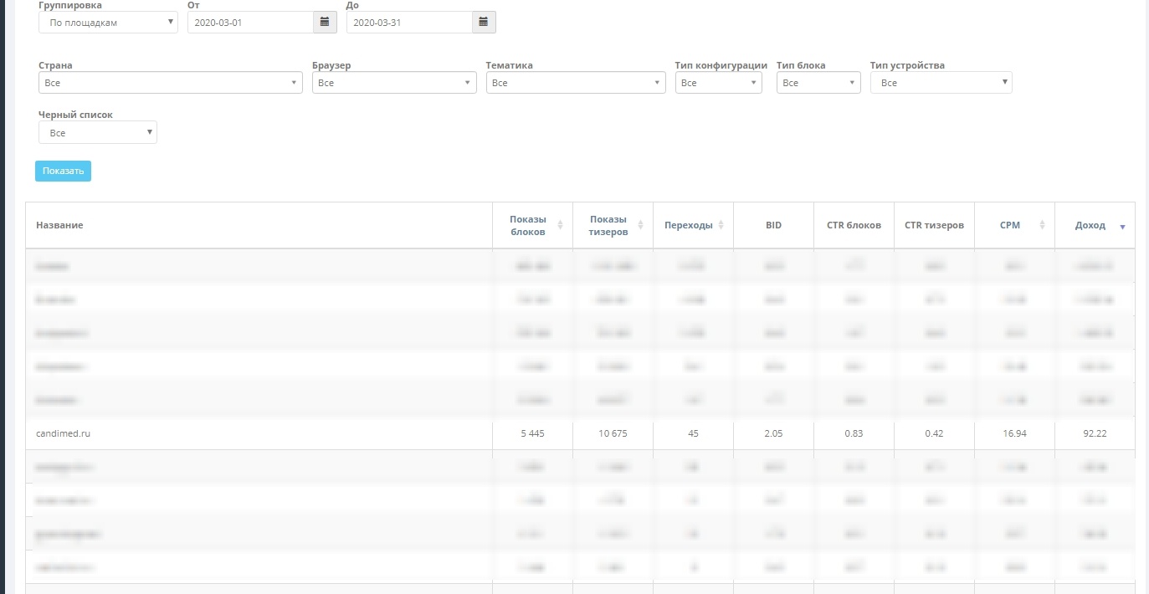Click the 92.22 Доход cell
Viewport: 1149px width, 594px height.
click(1095, 433)
